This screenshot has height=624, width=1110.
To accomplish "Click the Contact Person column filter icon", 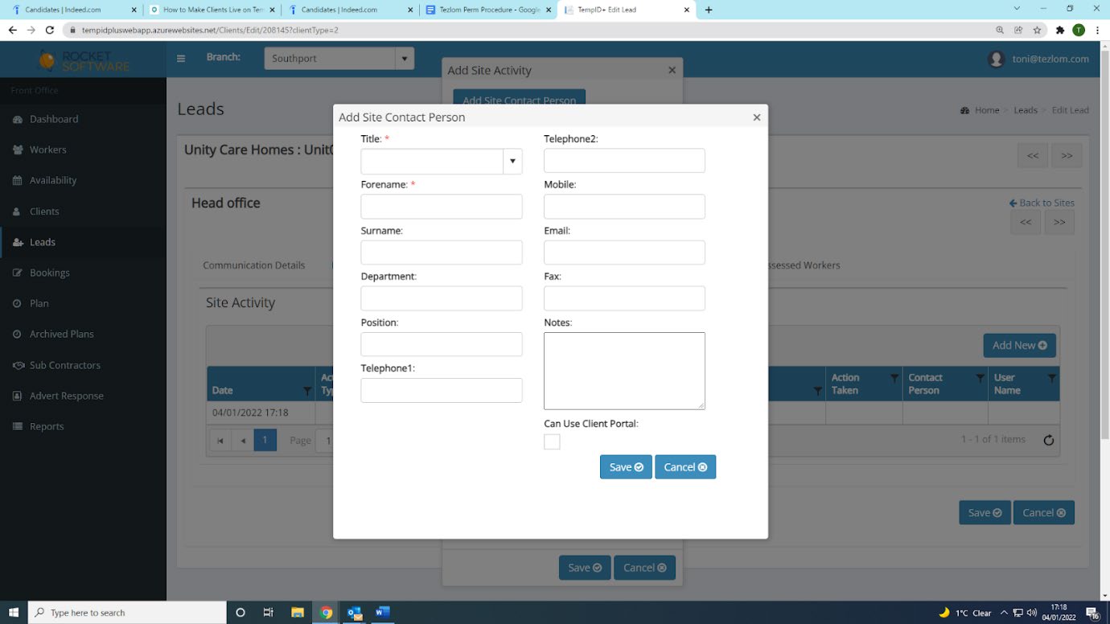I will (980, 378).
